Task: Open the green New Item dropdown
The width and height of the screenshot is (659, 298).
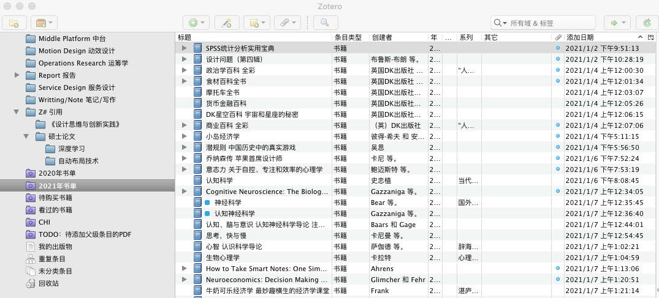Action: [196, 23]
